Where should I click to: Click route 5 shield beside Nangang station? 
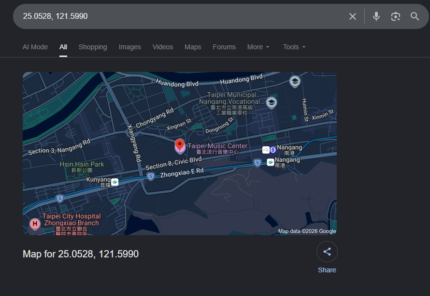tap(257, 163)
